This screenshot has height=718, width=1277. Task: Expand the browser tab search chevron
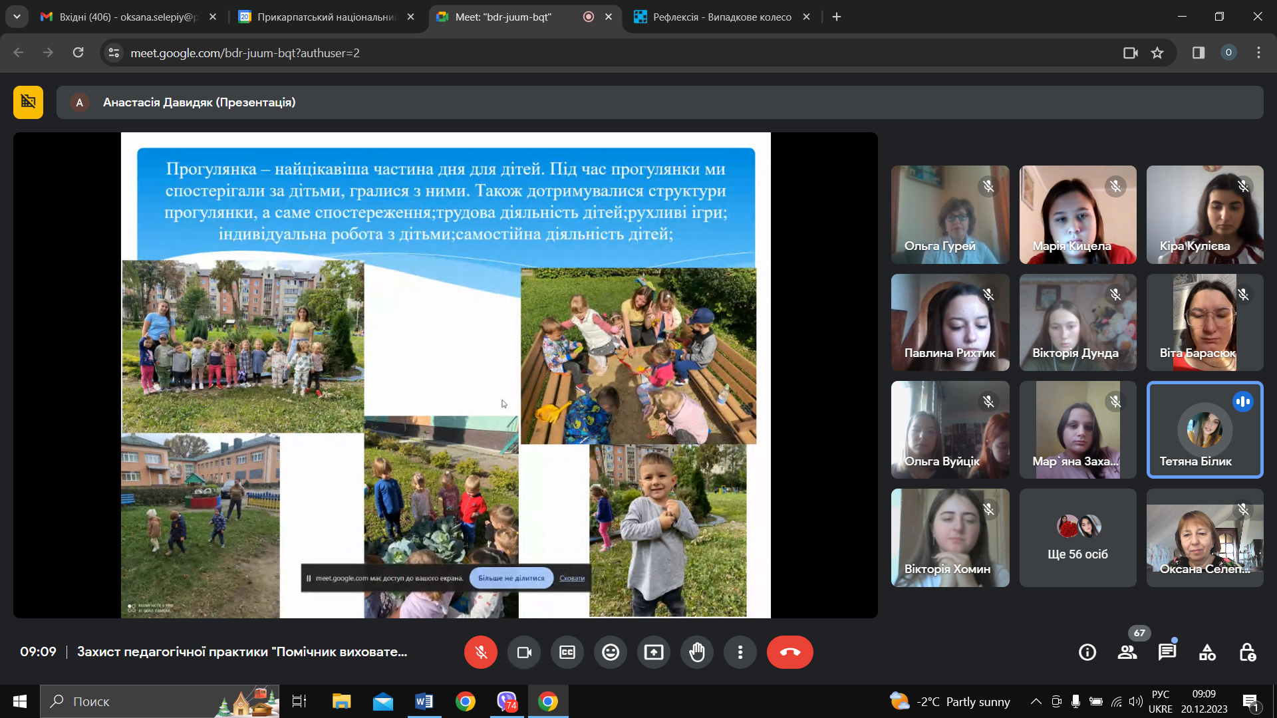point(17,17)
